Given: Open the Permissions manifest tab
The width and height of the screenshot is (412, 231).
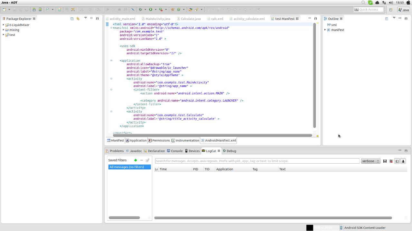Looking at the screenshot, I should (161, 141).
